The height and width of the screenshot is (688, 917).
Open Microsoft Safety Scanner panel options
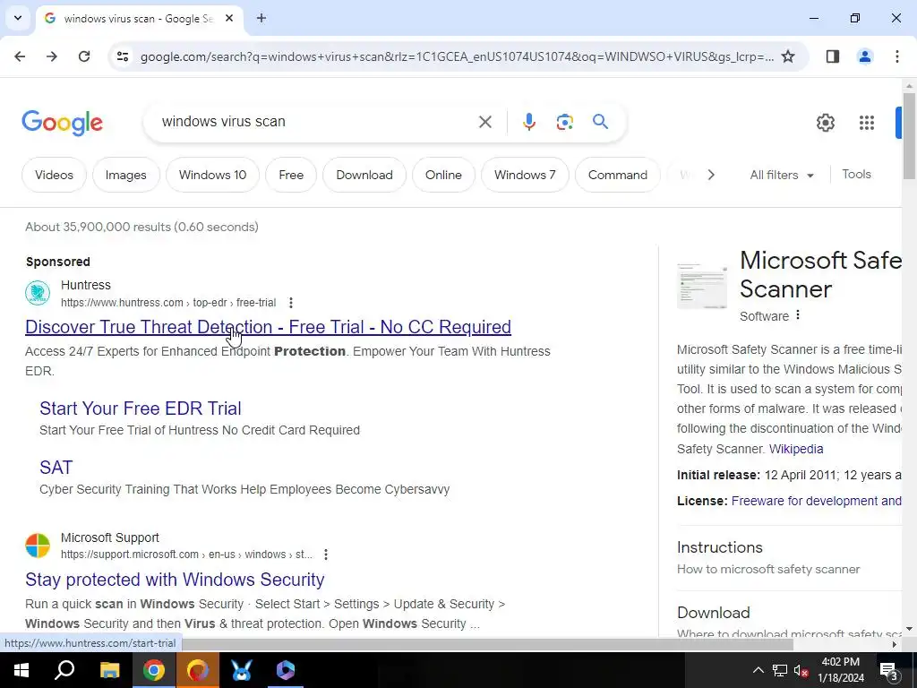(x=798, y=315)
